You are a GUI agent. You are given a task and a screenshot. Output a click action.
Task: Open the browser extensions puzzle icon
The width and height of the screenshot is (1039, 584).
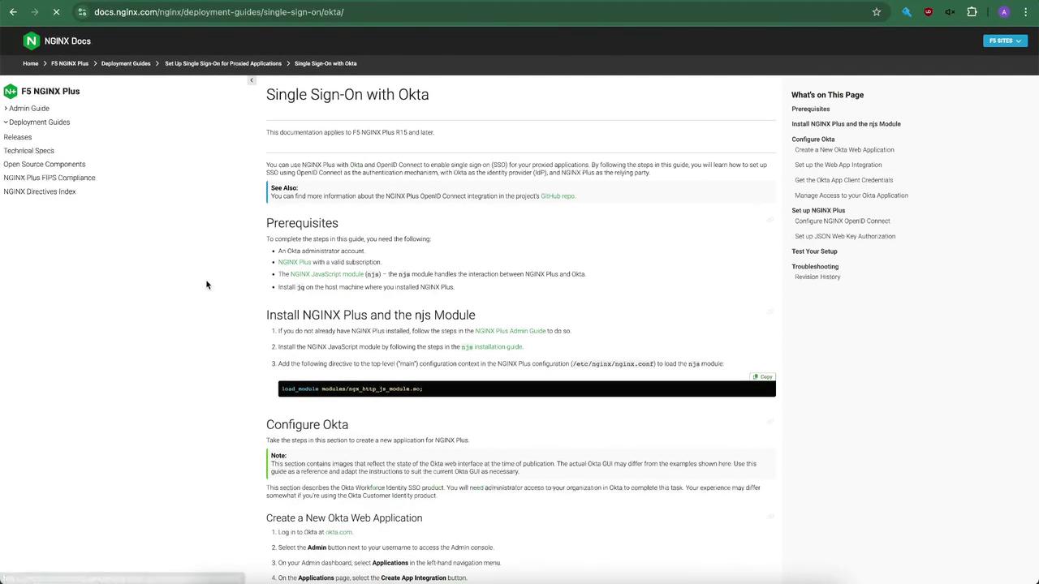coord(972,12)
